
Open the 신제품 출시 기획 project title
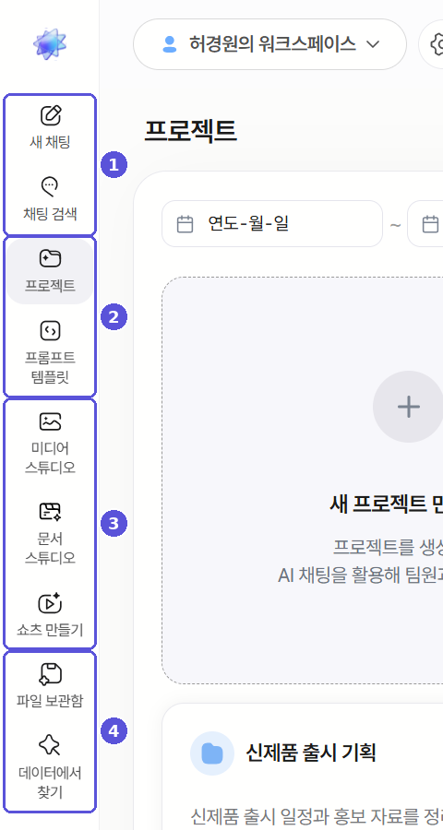click(310, 753)
